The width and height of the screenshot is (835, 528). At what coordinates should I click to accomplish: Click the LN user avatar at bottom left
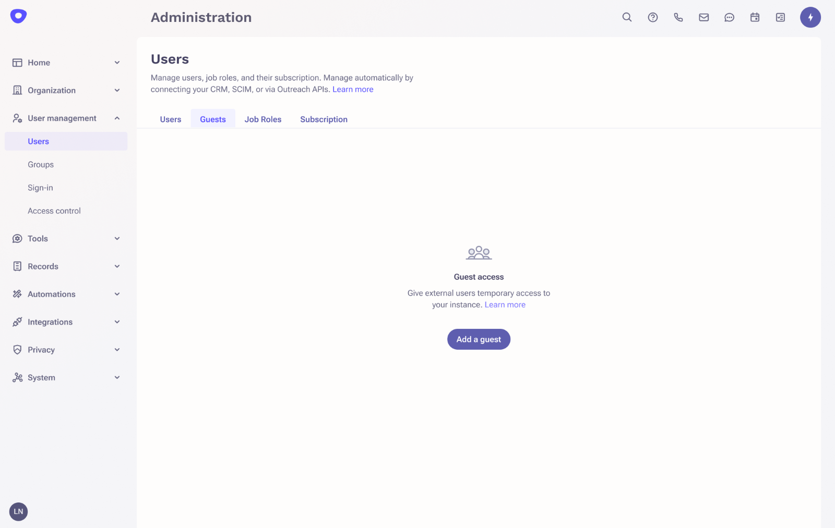(x=18, y=511)
